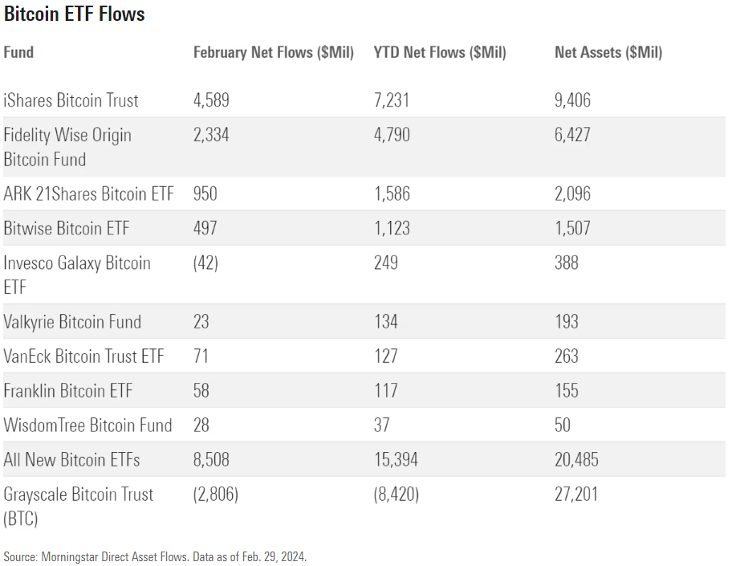The image size is (732, 566).
Task: Click the YTD Net Flows column header
Action: (x=440, y=53)
